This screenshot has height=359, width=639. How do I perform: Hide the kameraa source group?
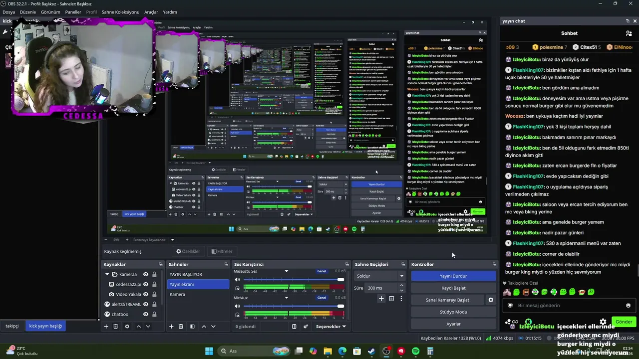coord(146,274)
